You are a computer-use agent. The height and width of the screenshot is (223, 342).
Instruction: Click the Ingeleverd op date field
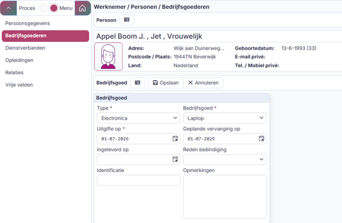point(138,159)
